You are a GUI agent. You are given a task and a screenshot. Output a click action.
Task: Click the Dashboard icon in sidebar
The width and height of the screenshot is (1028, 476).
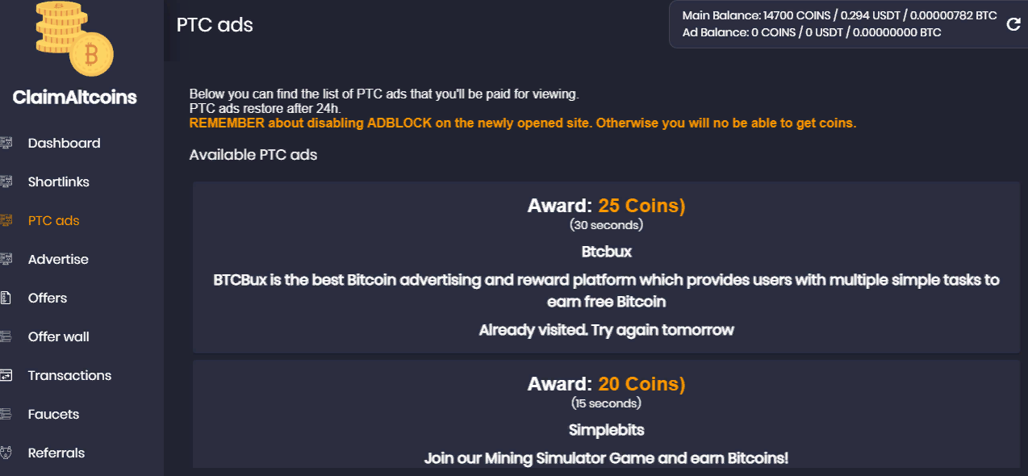pyautogui.click(x=6, y=144)
